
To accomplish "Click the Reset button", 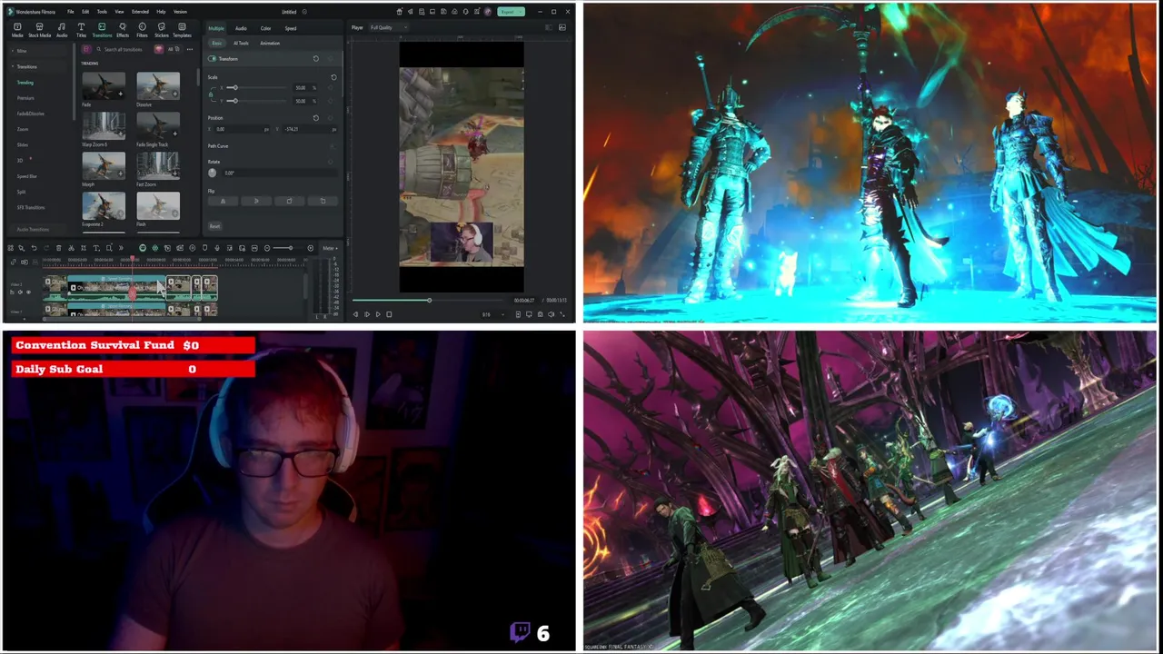I will (214, 226).
